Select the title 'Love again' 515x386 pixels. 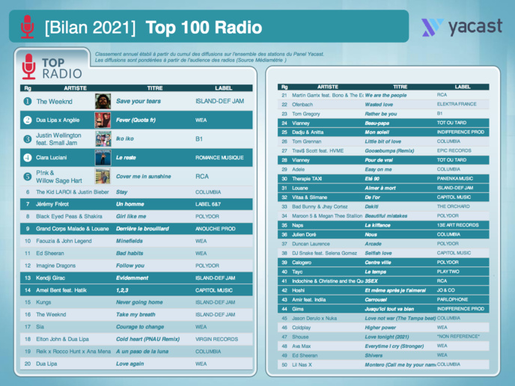click(x=129, y=364)
